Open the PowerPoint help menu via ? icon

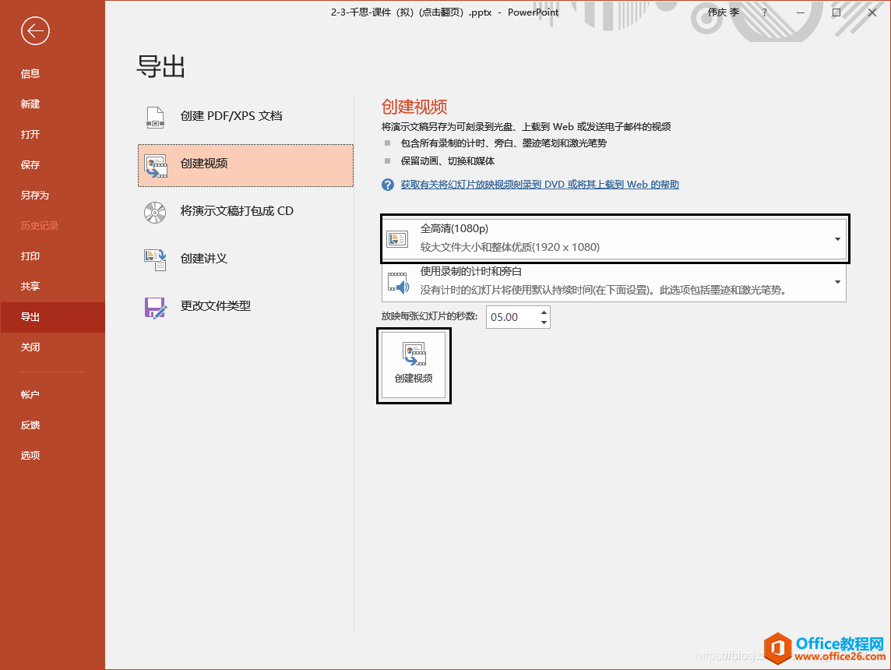click(764, 12)
